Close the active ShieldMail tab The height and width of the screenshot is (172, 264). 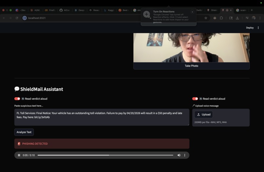(x=231, y=10)
